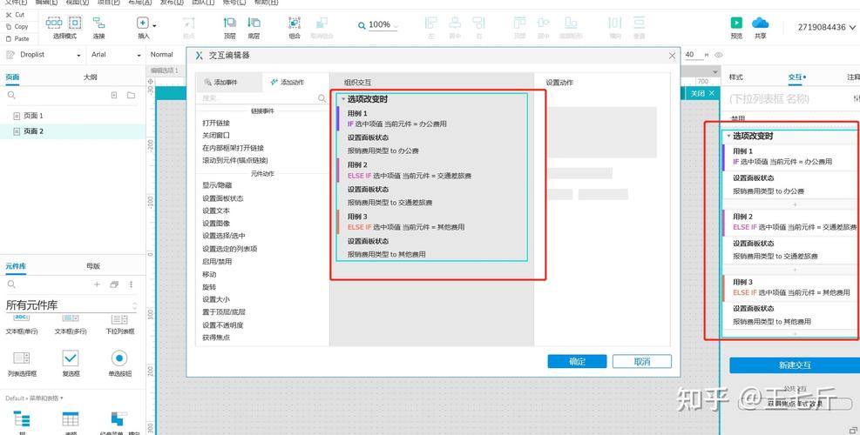Click the 关闭 close button on canvas

[702, 94]
